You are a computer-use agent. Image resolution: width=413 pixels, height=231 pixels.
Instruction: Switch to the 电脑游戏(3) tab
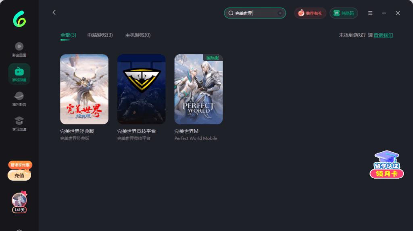pos(100,35)
